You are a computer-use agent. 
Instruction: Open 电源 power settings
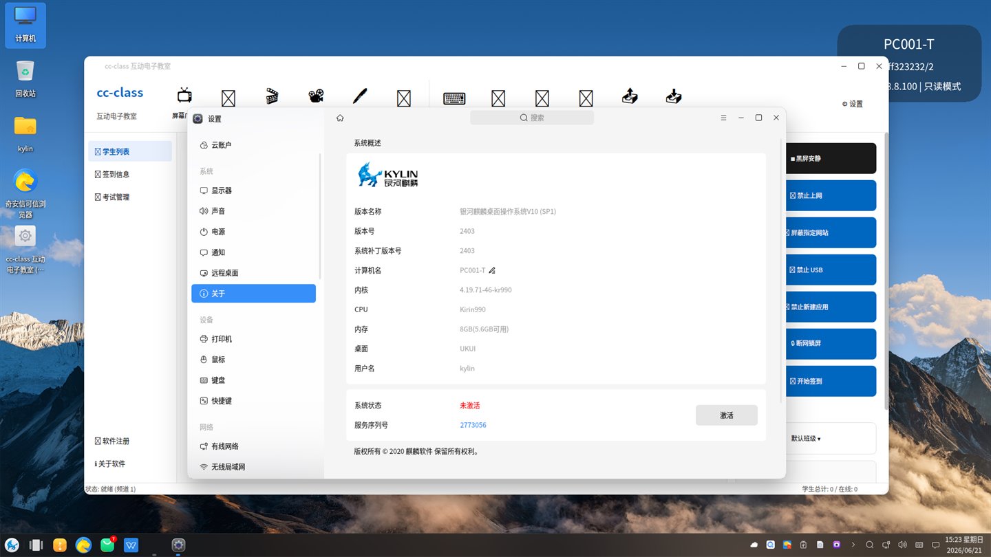tap(253, 232)
